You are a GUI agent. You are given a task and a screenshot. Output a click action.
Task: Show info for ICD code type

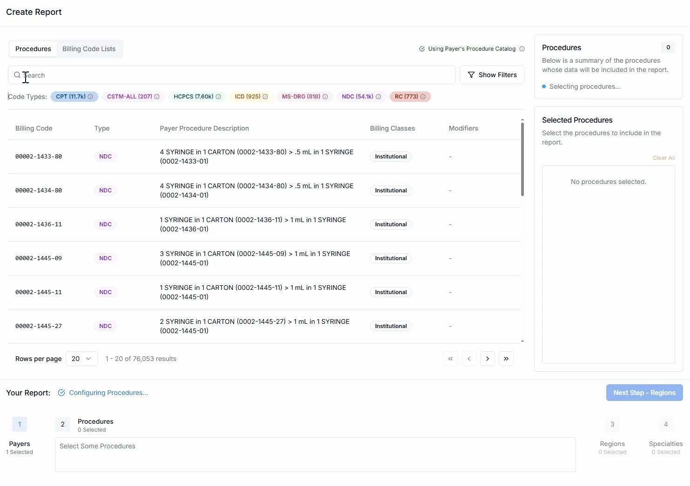265,97
